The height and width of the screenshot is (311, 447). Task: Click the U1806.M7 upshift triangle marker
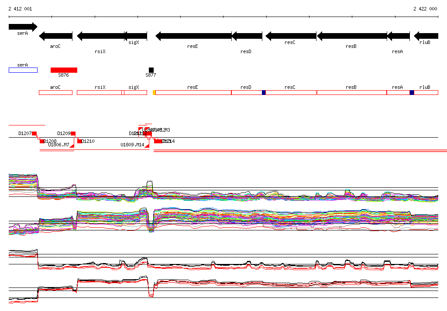pos(72,145)
